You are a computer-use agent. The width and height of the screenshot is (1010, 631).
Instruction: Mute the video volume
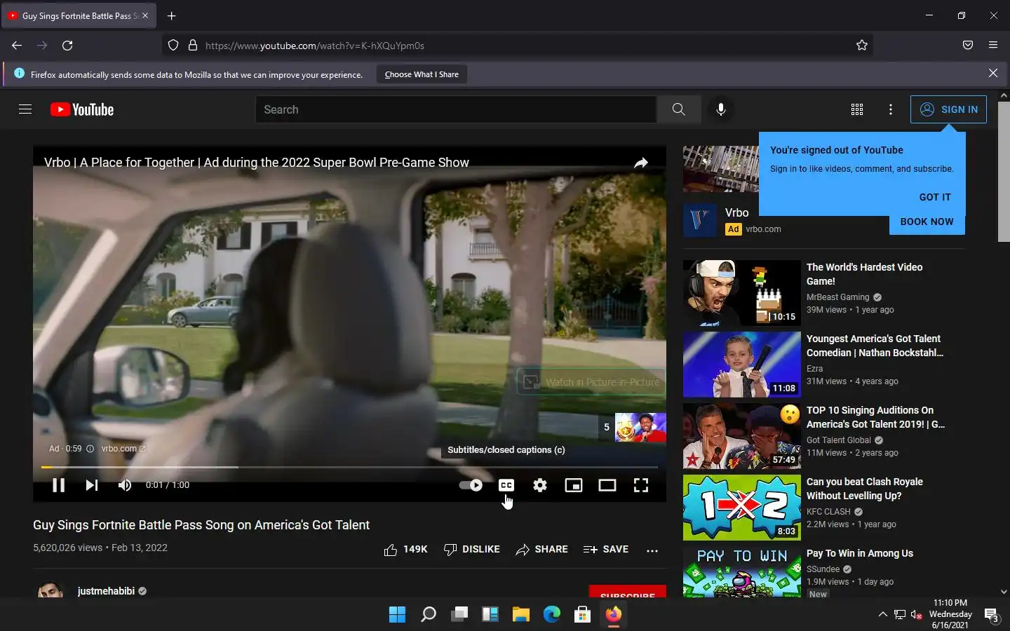pyautogui.click(x=125, y=485)
